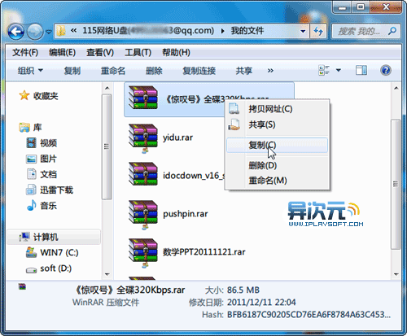Click the 共享 toolbar button
The height and width of the screenshot is (336, 407).
pyautogui.click(x=244, y=71)
